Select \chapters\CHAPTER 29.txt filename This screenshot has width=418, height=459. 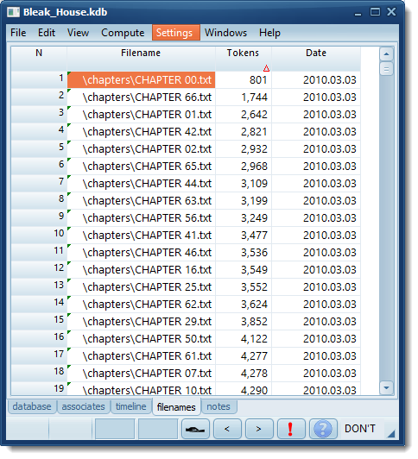(141, 322)
